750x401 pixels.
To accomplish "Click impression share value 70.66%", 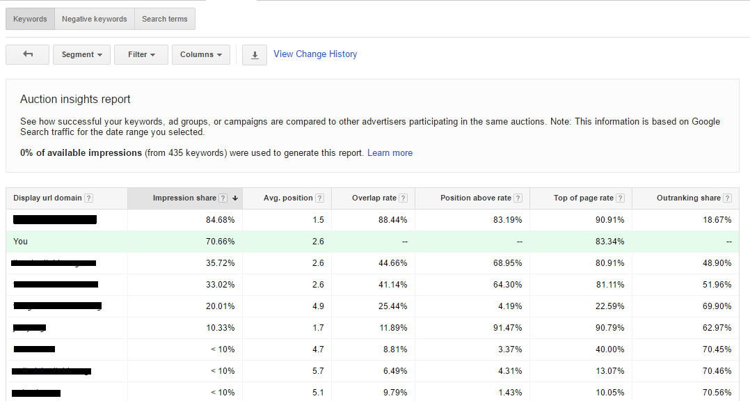I will click(220, 242).
